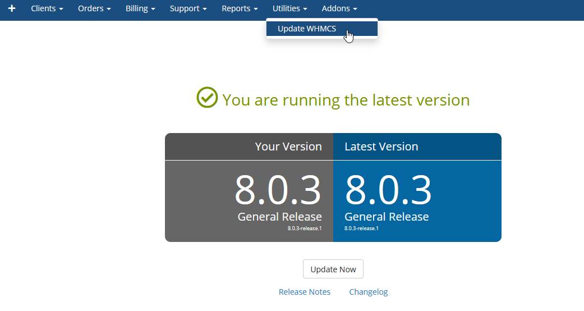The height and width of the screenshot is (311, 584).
Task: Click the green checkmark success icon
Action: coord(207,97)
